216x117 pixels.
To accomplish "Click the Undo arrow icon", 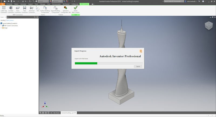I will [14, 1].
